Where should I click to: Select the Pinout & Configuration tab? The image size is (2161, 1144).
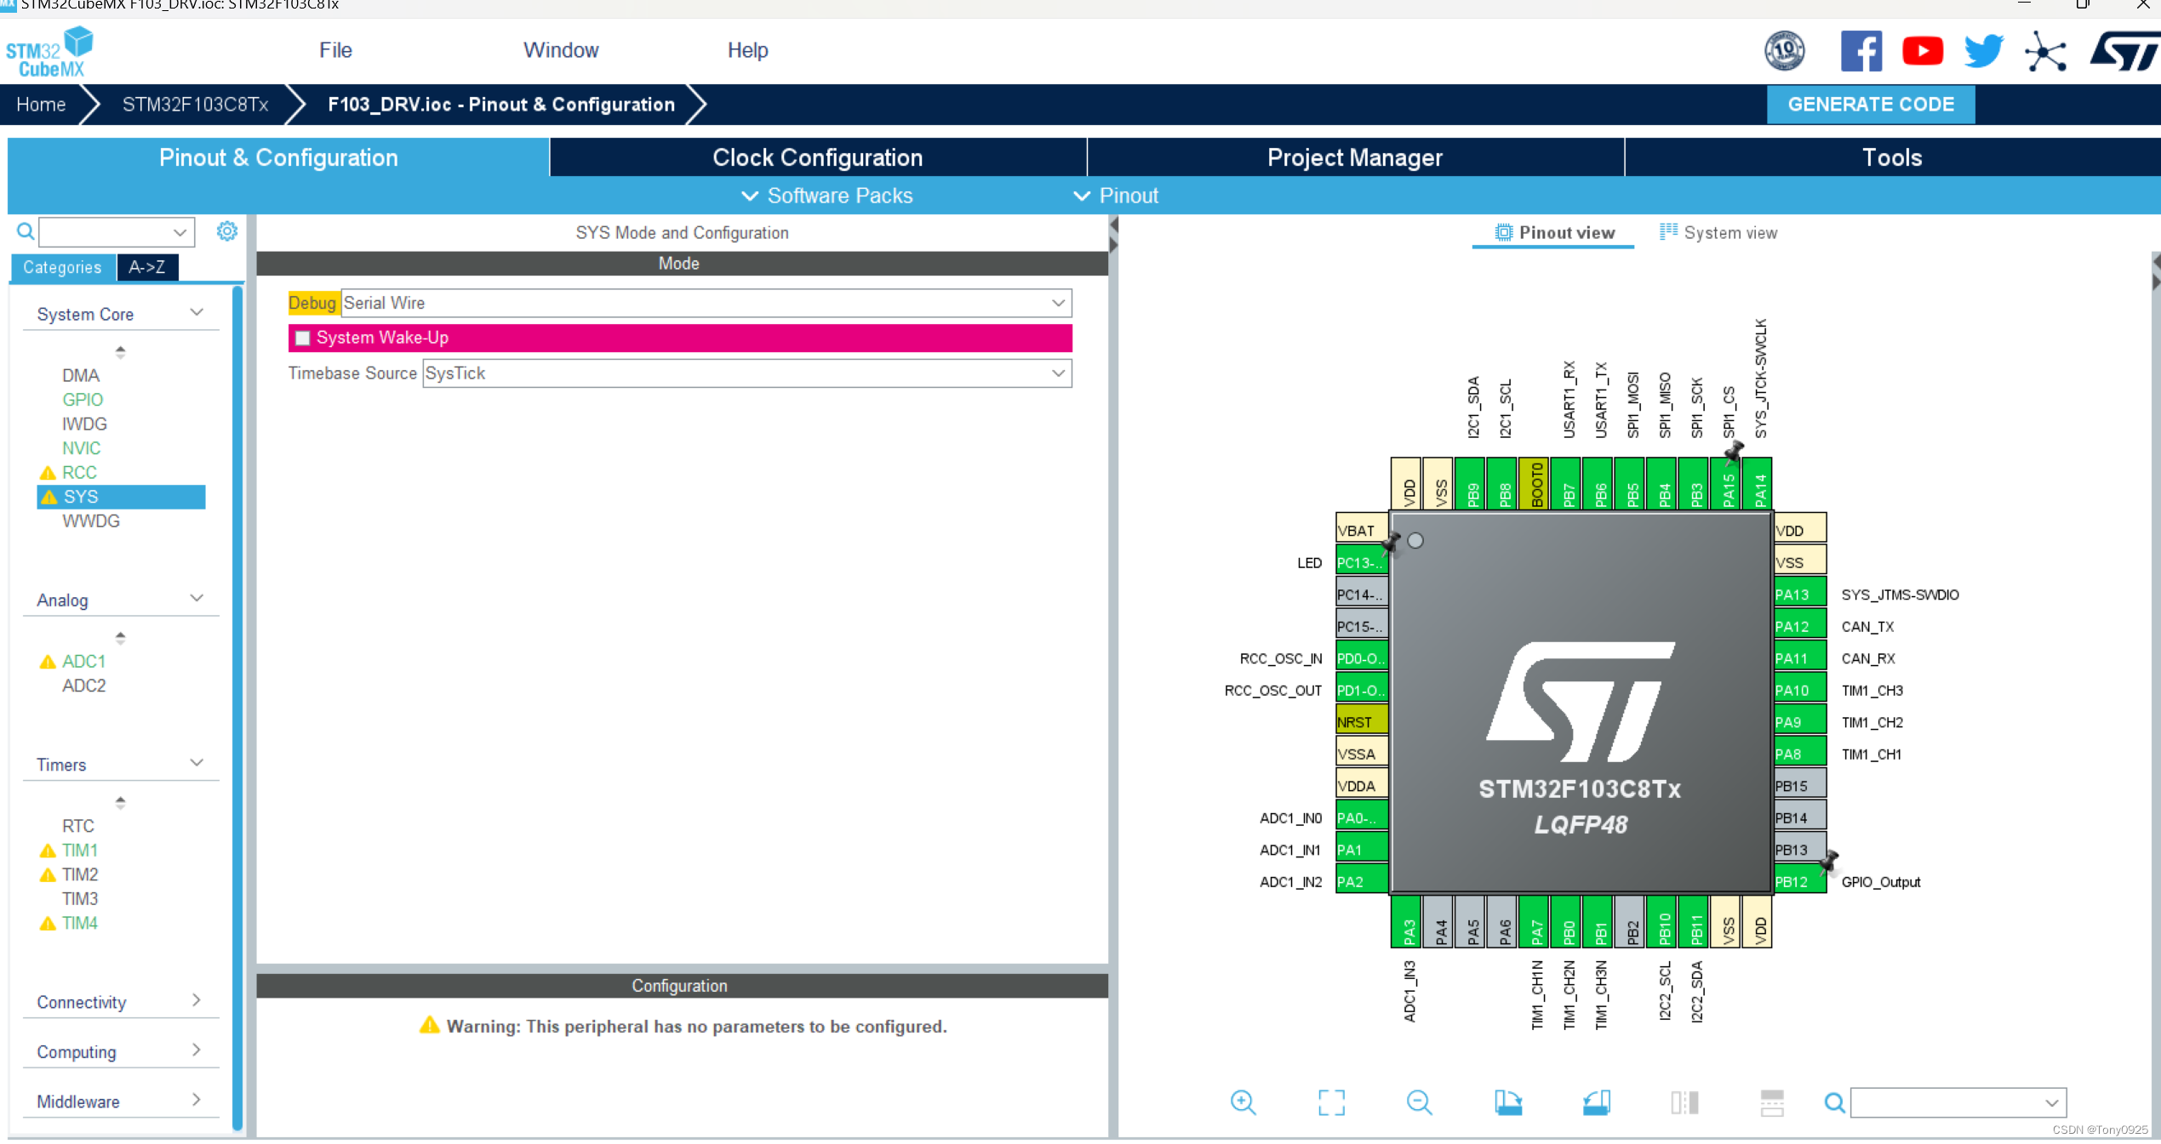tap(278, 157)
